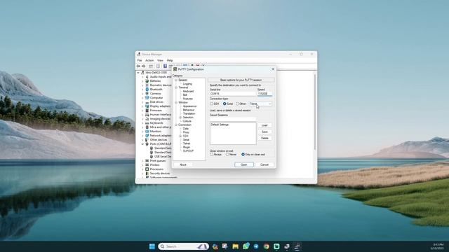Collapse the Ports (COM & LPT) node
Screen dimensions: 449x252
(142, 144)
